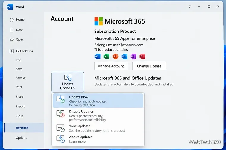The image size is (226, 150).
Task: Open the New document page
Action: tap(19, 30)
